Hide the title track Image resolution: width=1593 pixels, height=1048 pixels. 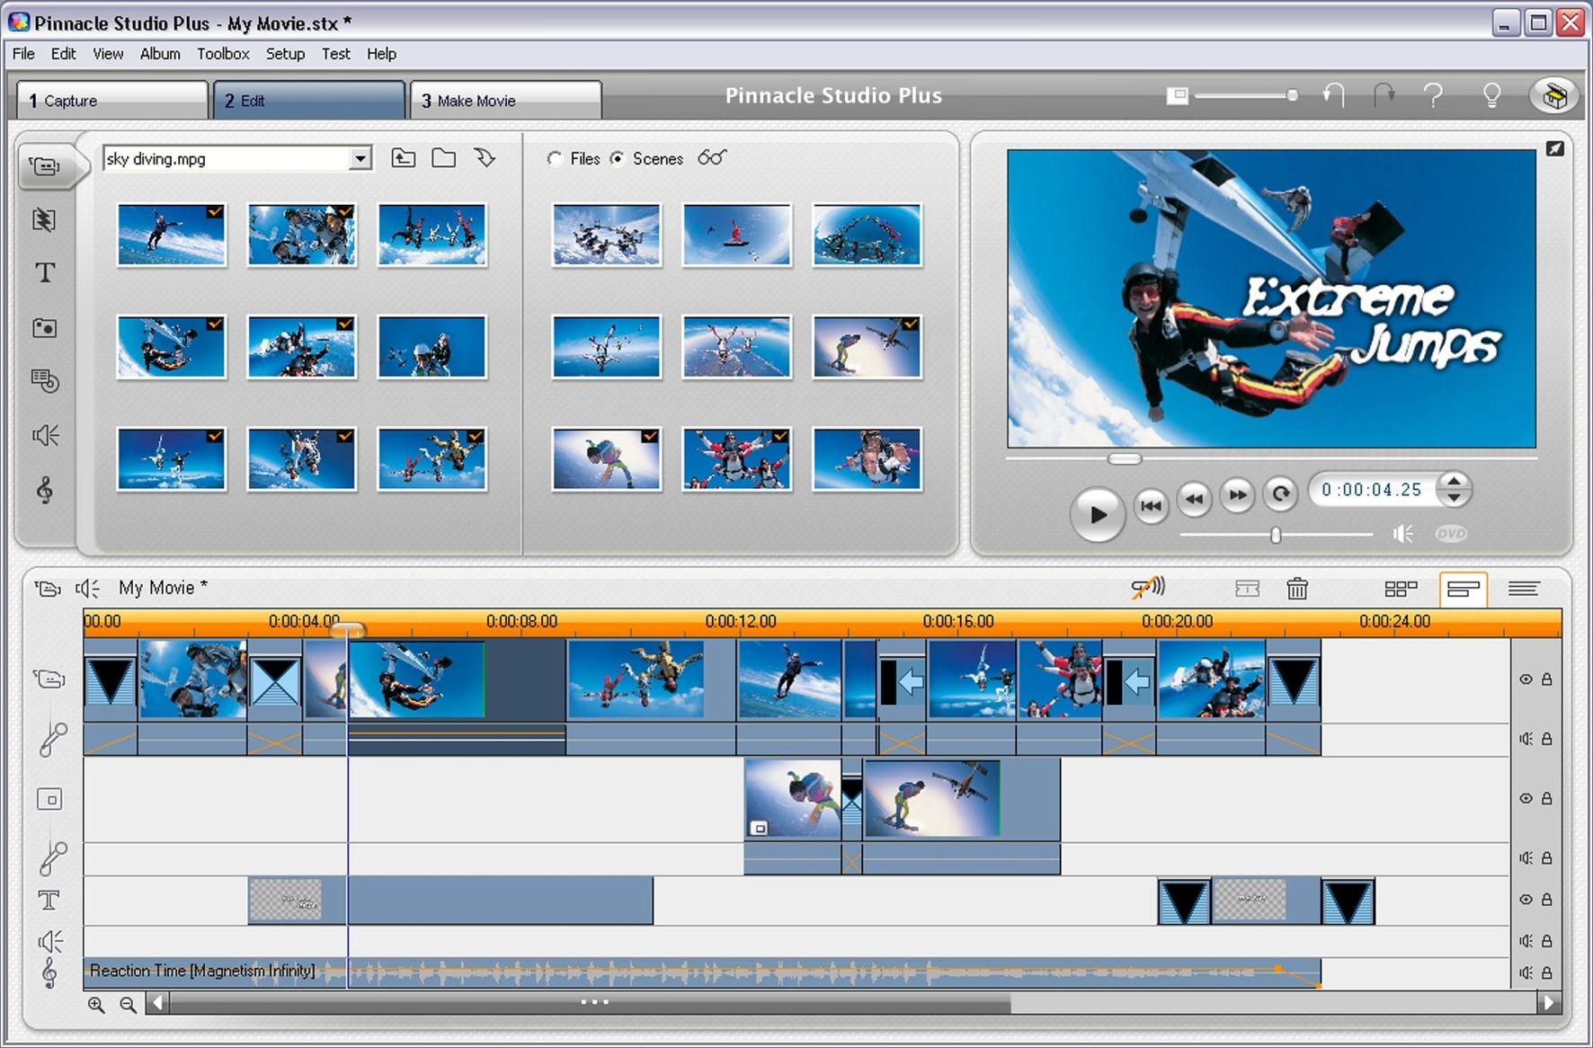pyautogui.click(x=1526, y=899)
